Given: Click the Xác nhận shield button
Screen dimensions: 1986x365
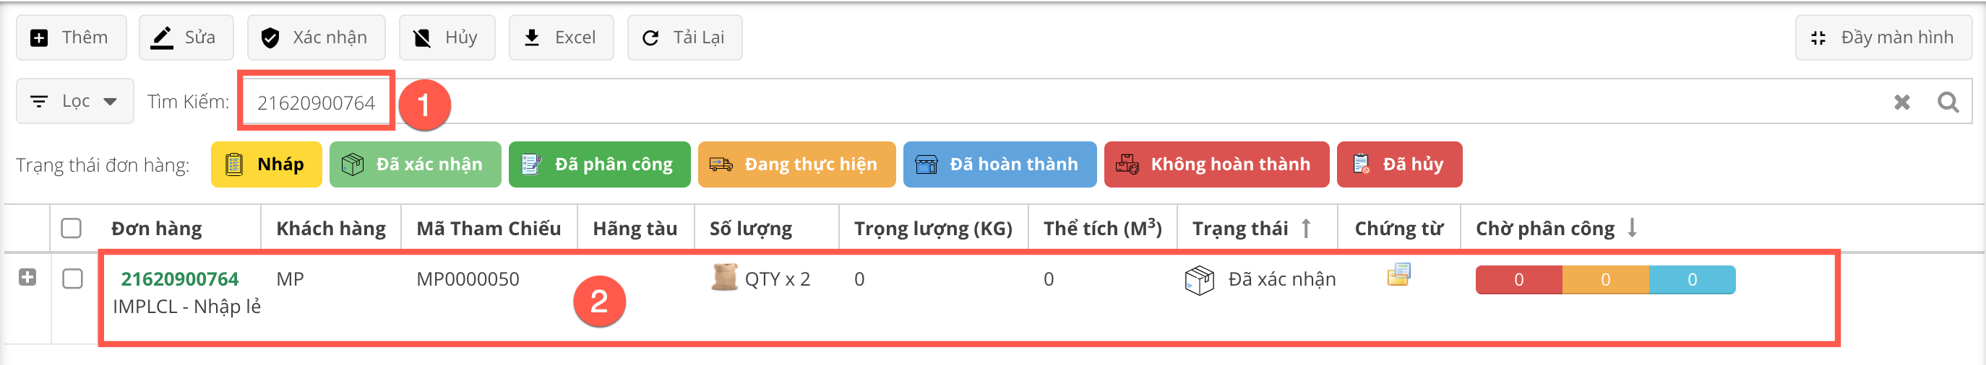Looking at the screenshot, I should point(315,38).
